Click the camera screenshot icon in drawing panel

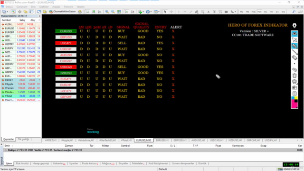coord(294,87)
